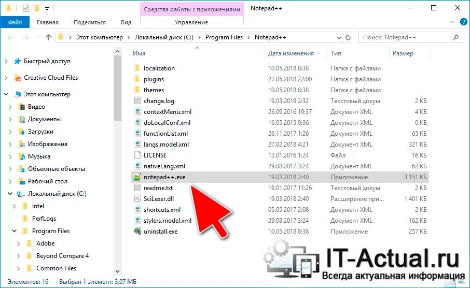Image resolution: width=470 pixels, height=288 pixels.
Task: Expand the Adobe folder node
Action: tap(19, 243)
